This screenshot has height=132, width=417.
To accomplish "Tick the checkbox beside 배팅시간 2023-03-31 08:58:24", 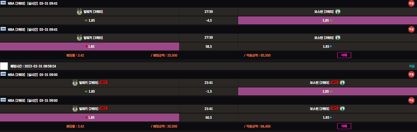I will 4,66.
